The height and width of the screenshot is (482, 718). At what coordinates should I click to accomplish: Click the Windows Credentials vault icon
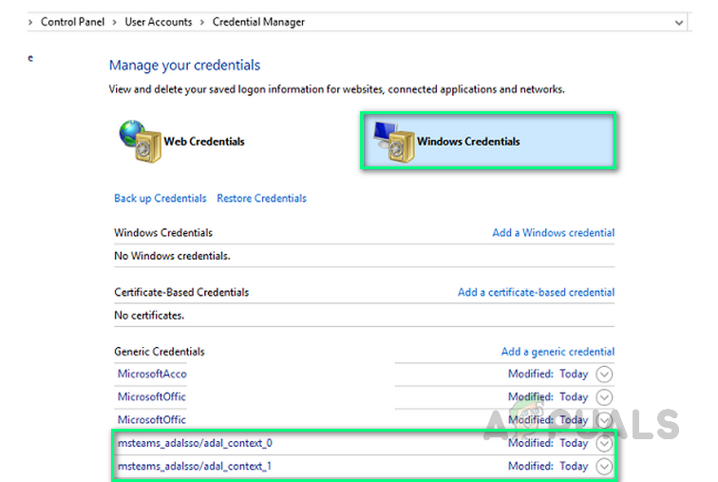pyautogui.click(x=391, y=141)
